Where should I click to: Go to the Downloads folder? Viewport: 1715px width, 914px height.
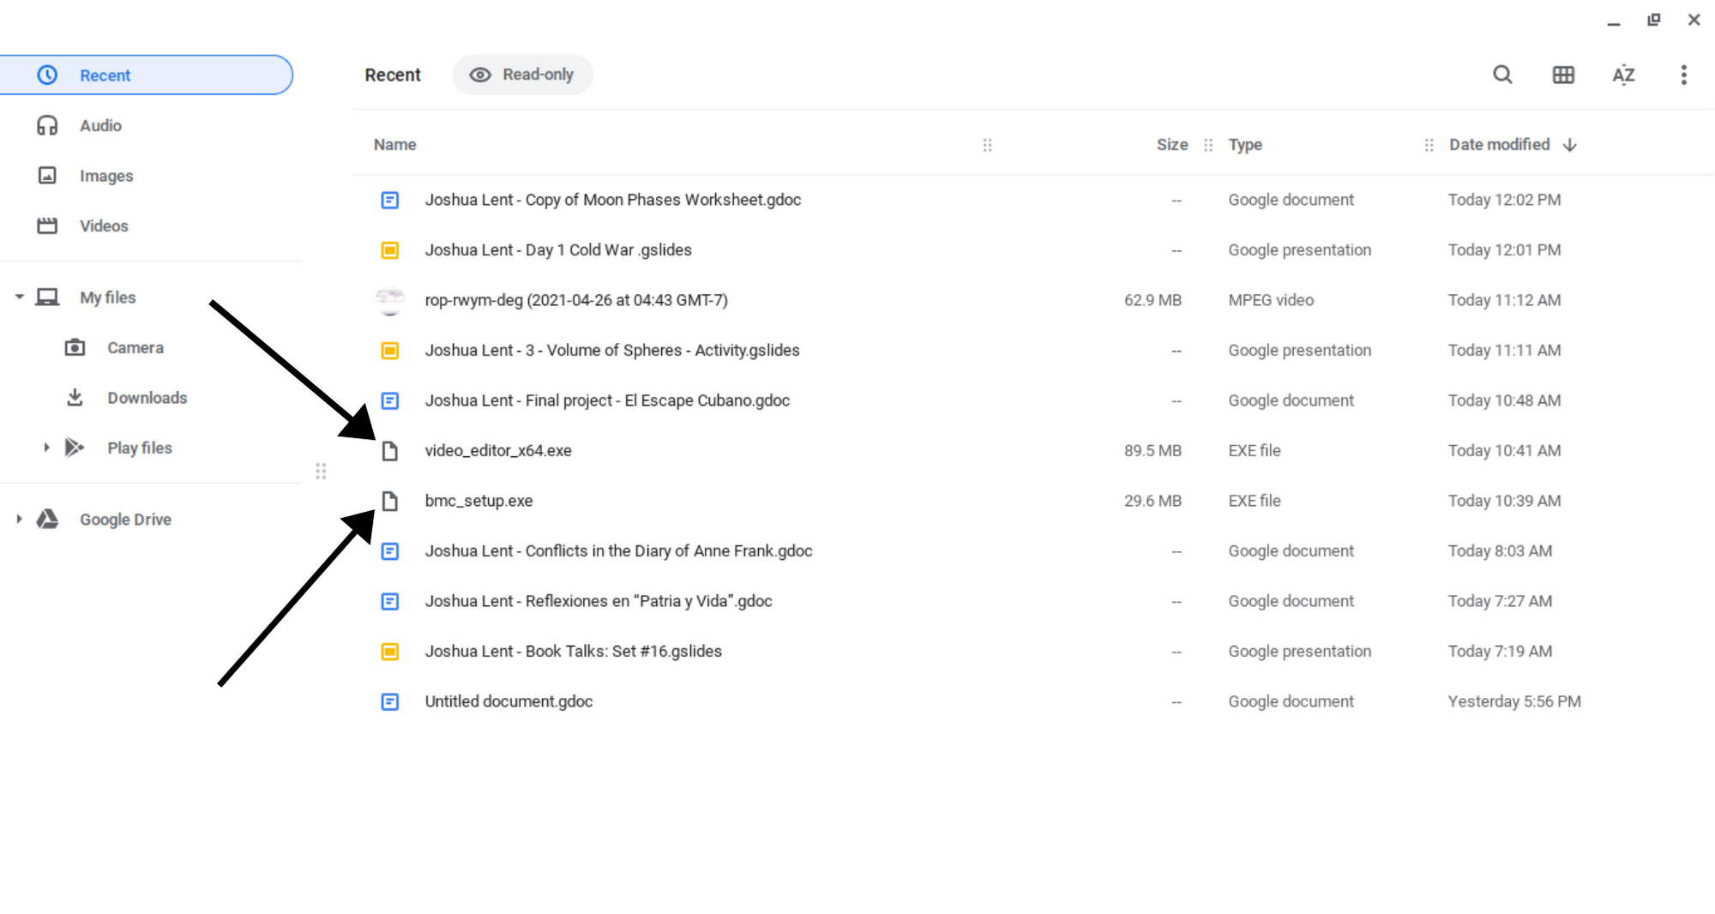(x=147, y=398)
